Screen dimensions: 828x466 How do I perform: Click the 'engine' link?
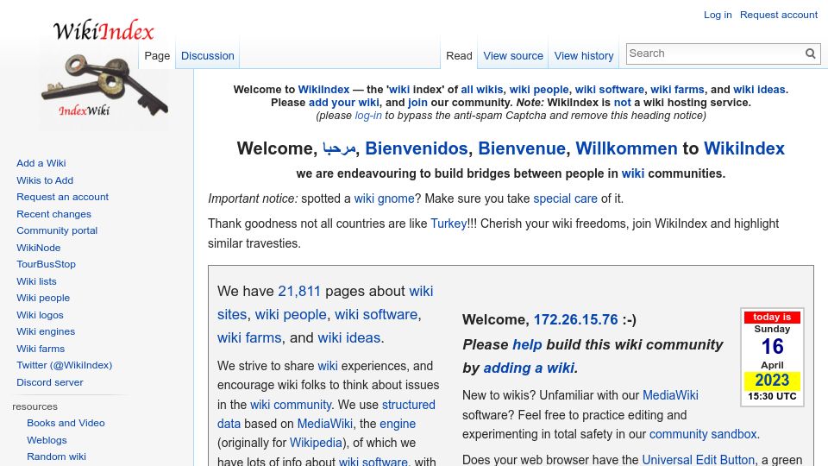tap(398, 424)
